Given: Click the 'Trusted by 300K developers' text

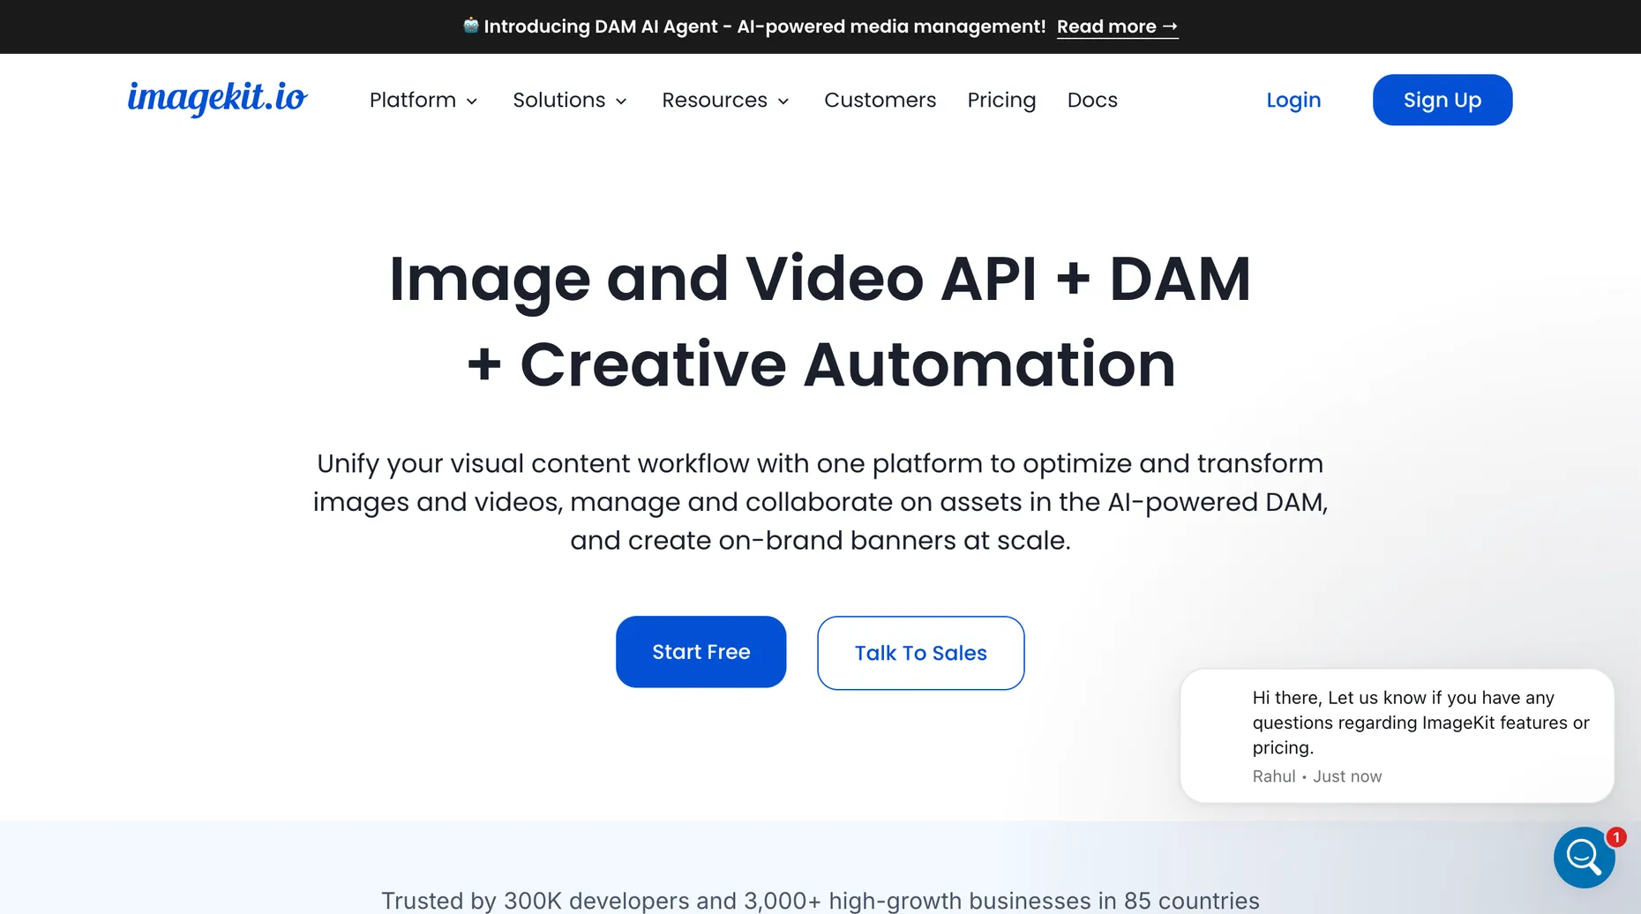Looking at the screenshot, I should click(820, 901).
